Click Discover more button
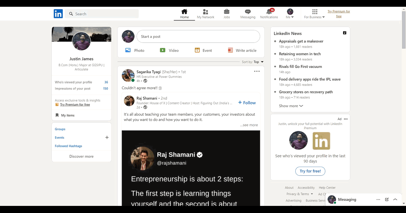406x213 pixels. click(x=82, y=157)
